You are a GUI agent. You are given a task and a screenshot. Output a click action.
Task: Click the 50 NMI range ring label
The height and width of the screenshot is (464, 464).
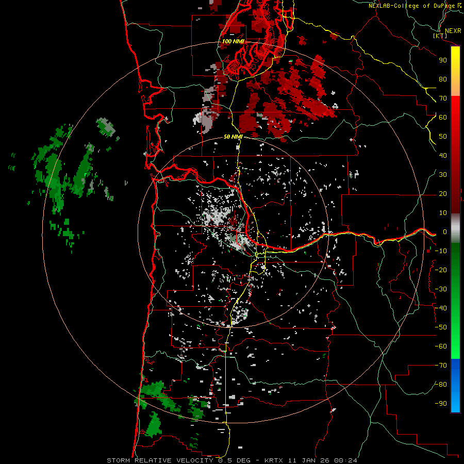pos(233,137)
